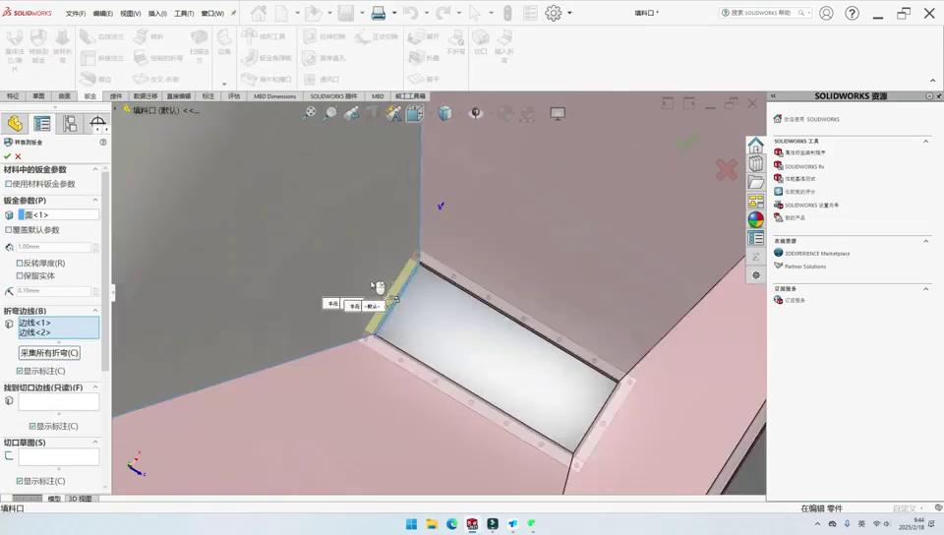The image size is (944, 535).
Task: Click the 面<1> selection box
Action: pos(59,214)
